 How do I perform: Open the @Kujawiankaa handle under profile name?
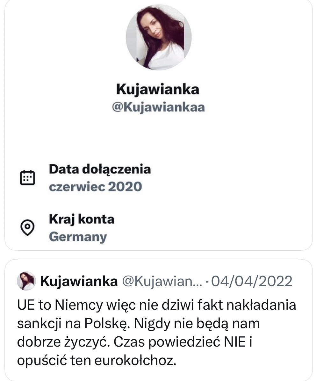pos(158,107)
